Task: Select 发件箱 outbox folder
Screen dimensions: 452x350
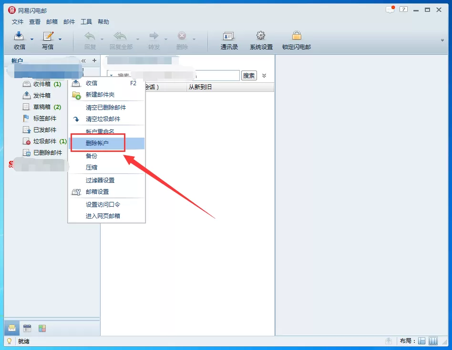Action: [37, 95]
